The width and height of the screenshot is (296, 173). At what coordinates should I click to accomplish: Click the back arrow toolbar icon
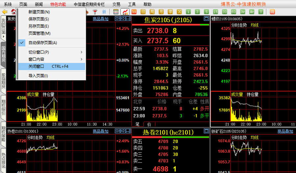point(5,12)
